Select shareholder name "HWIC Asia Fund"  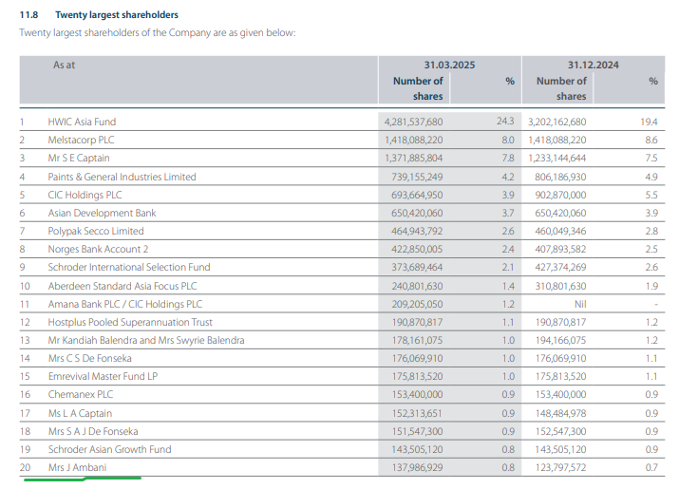[82, 122]
